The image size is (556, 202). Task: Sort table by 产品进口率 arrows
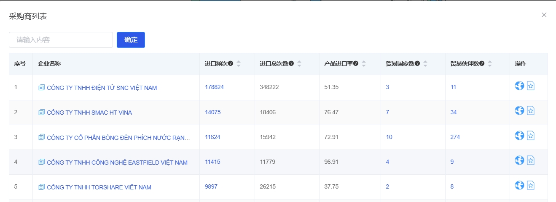pos(364,64)
